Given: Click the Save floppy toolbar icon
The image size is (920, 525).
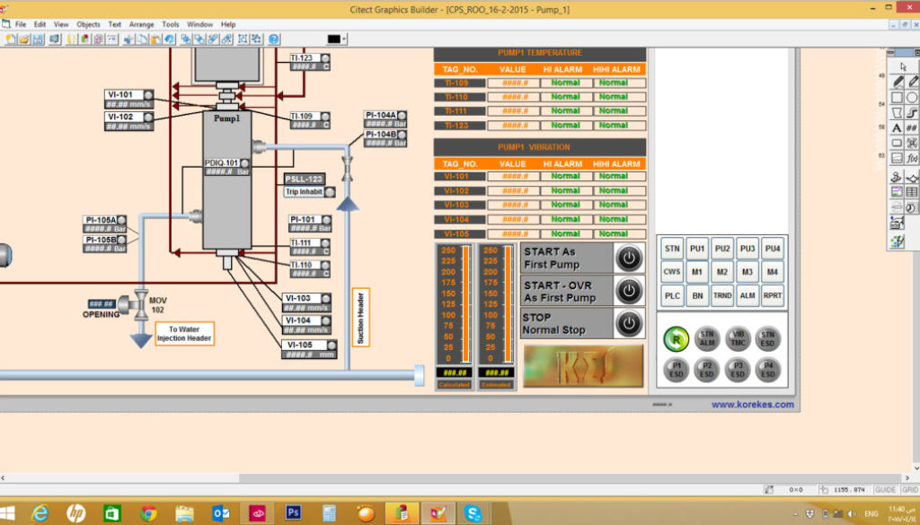Looking at the screenshot, I should tap(38, 39).
